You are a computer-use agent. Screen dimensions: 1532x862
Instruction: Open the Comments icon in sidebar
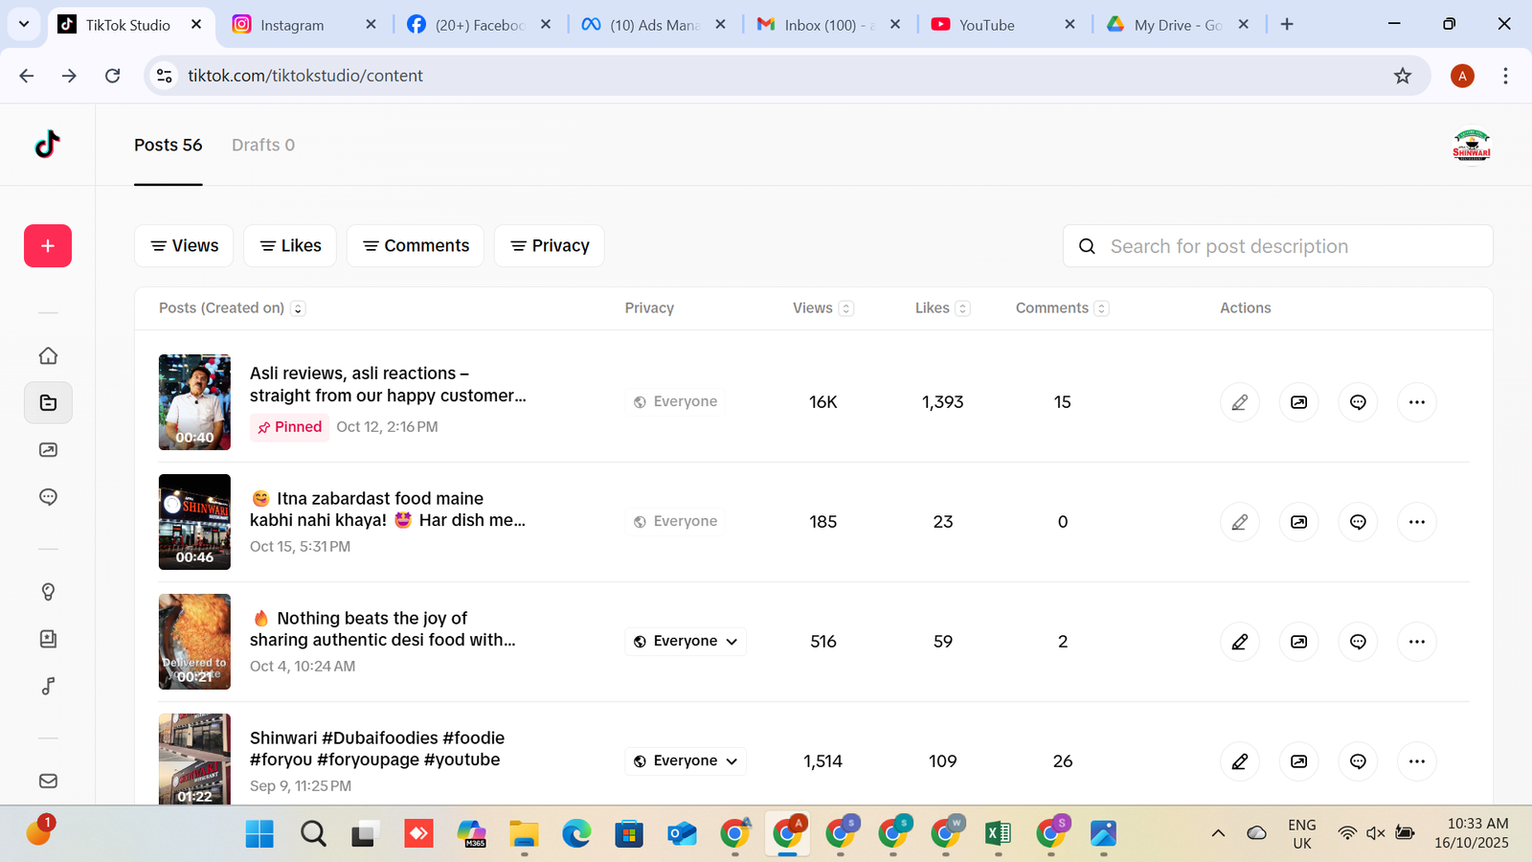[48, 496]
